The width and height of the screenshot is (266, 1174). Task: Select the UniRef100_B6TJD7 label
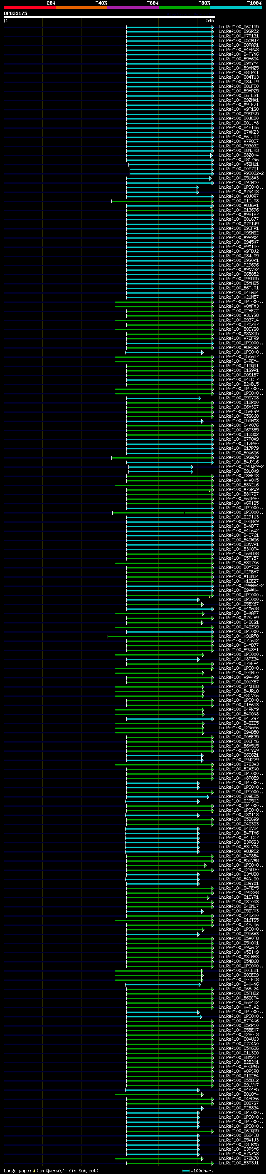[x=239, y=137]
